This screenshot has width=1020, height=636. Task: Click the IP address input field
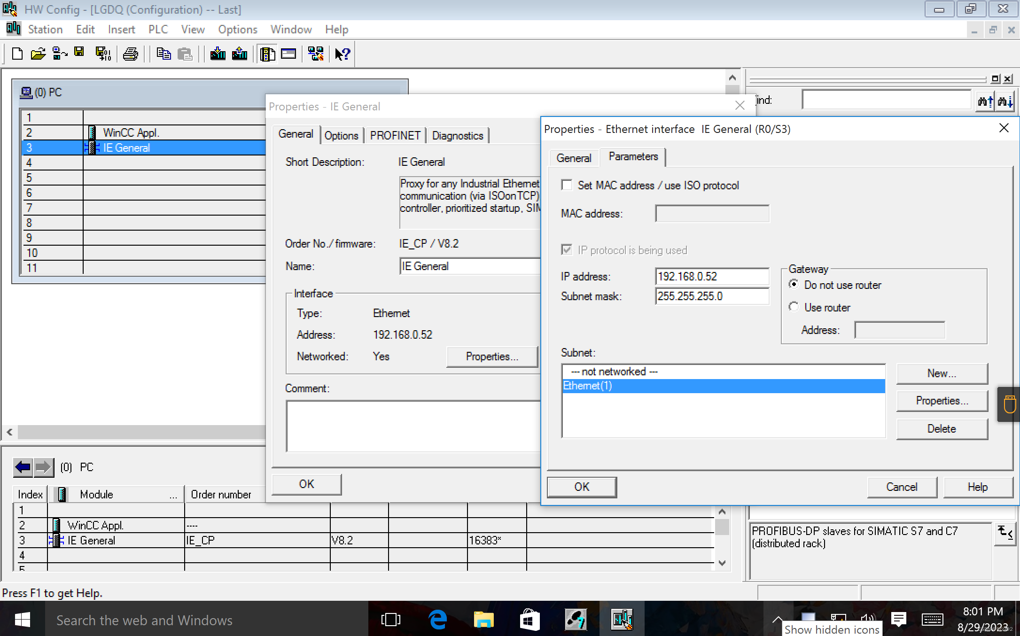click(711, 277)
